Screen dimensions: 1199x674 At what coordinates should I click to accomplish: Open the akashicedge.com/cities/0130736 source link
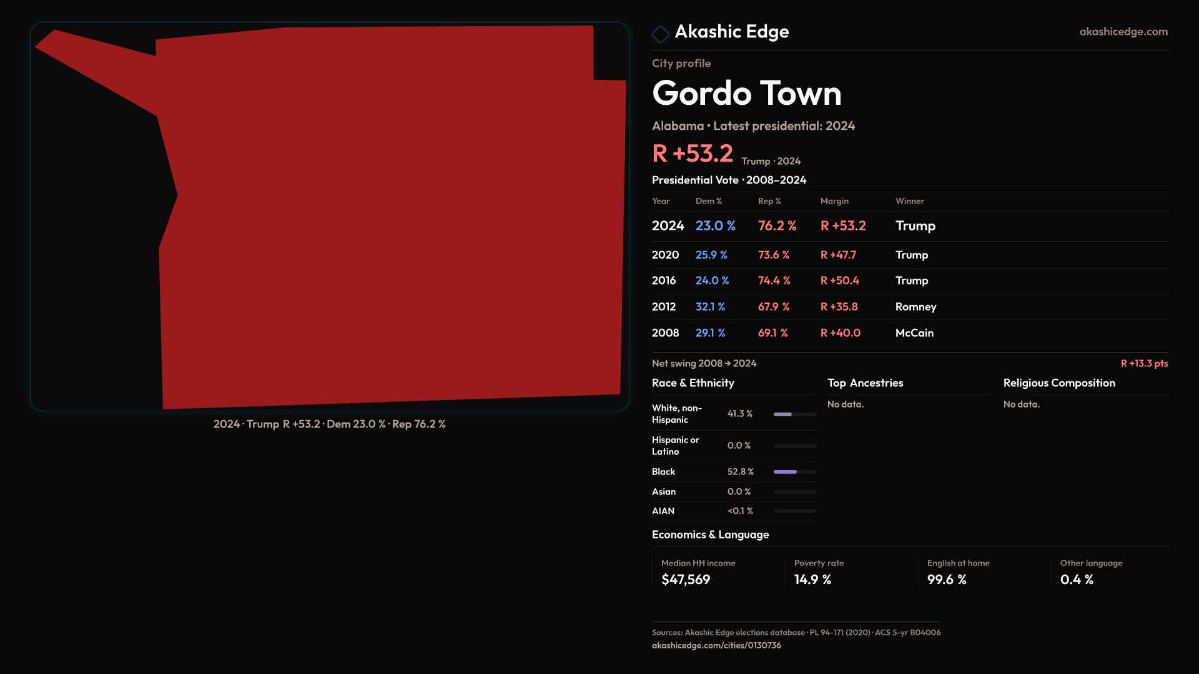[716, 645]
